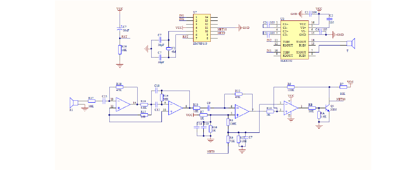Click resistor R18 47K feedback

click(120, 86)
